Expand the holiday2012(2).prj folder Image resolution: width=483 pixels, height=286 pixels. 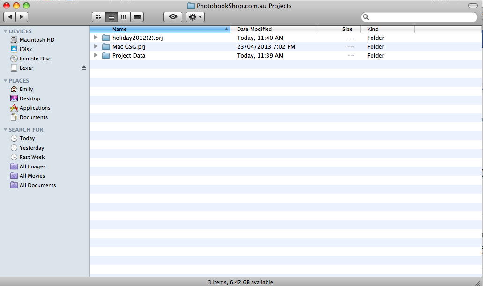96,38
